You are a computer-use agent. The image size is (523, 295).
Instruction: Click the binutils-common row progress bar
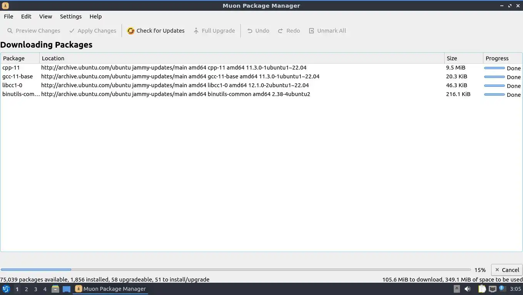pos(494,94)
